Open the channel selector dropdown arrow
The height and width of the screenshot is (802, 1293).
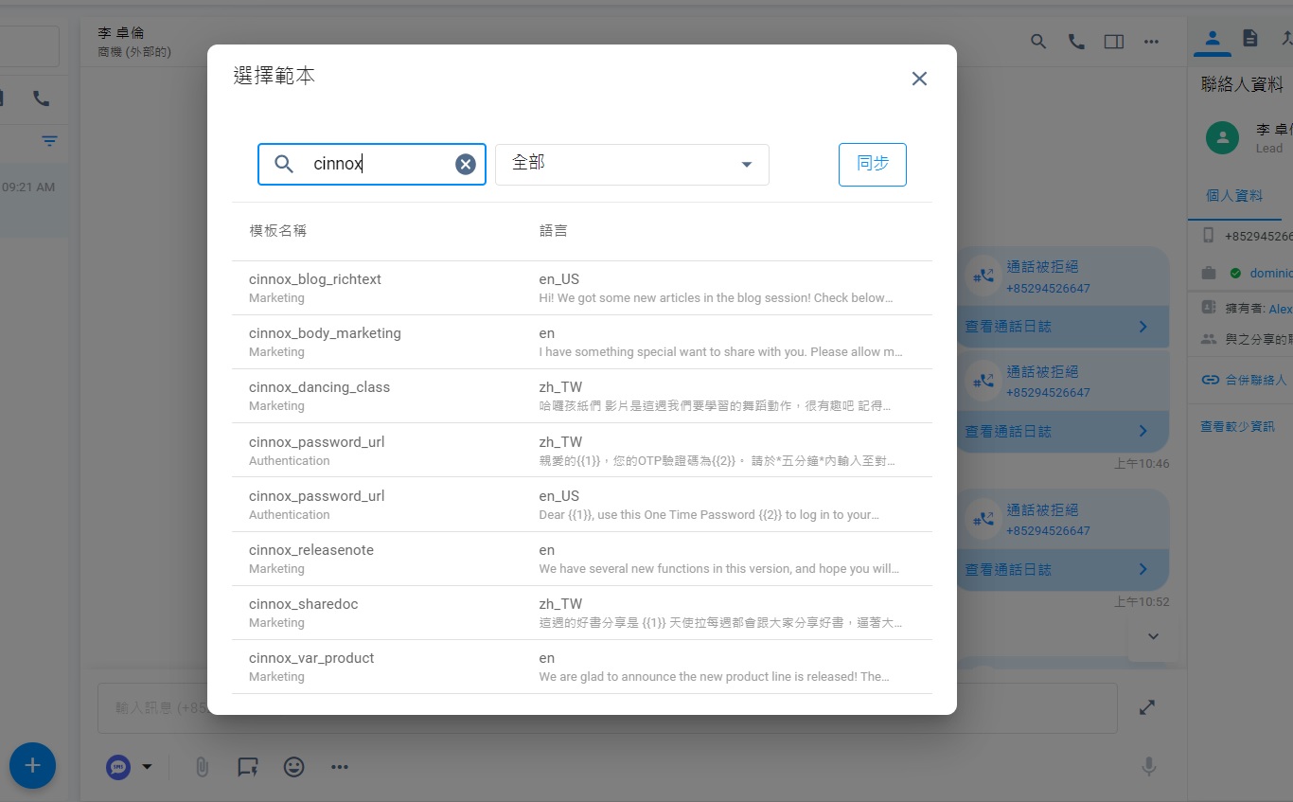(x=147, y=767)
